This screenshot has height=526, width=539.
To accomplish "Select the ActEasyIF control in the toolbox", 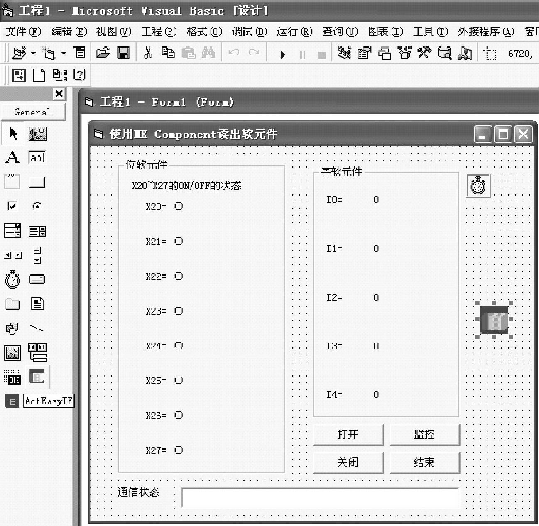I will (x=37, y=377).
